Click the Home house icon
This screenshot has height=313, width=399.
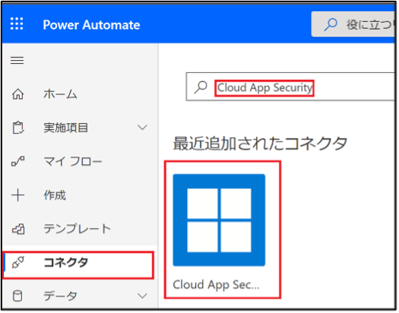click(x=17, y=93)
